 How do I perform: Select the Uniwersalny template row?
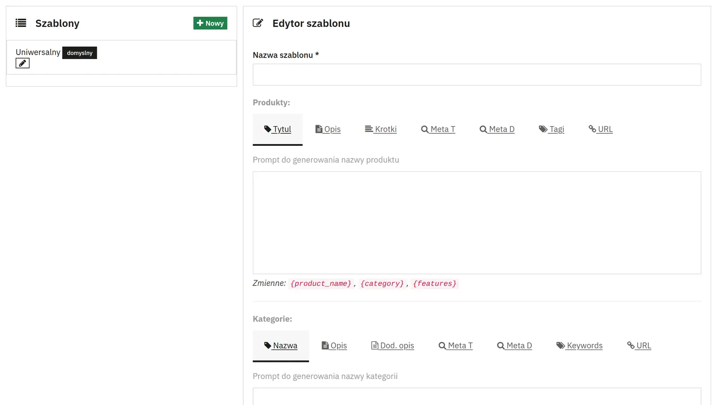tap(121, 57)
